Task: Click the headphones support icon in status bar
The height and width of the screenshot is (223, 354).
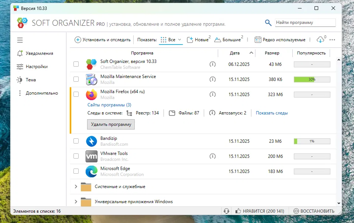Action: coord(227,211)
